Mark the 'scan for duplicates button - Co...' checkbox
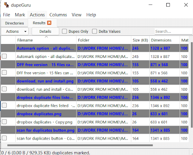The height and width of the screenshot is (155, 193). pos(4,138)
